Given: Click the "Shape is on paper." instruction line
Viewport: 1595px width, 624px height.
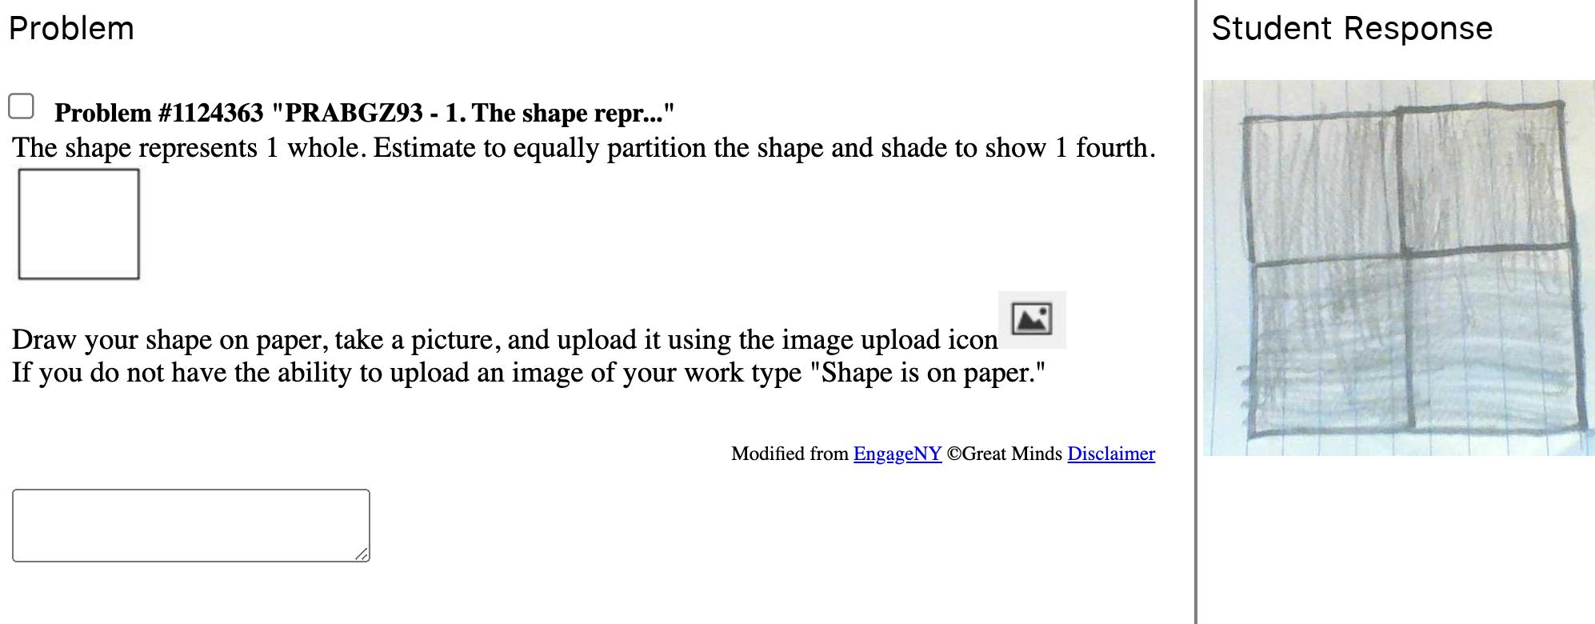Looking at the screenshot, I should point(528,373).
